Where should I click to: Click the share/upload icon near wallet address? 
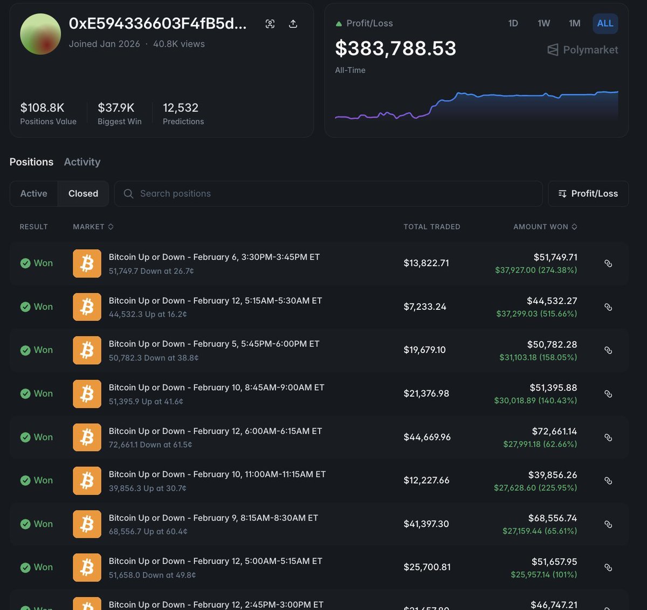click(293, 24)
